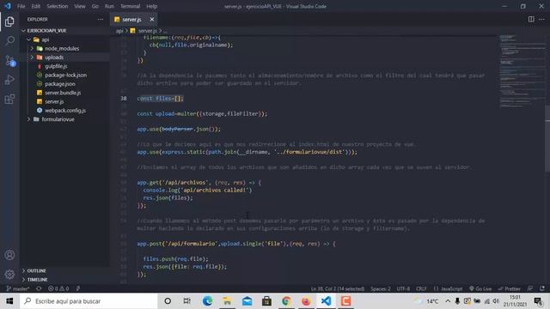Click the CRLF line ending status item
Image resolution: width=550 pixels, height=309 pixels.
click(421, 288)
